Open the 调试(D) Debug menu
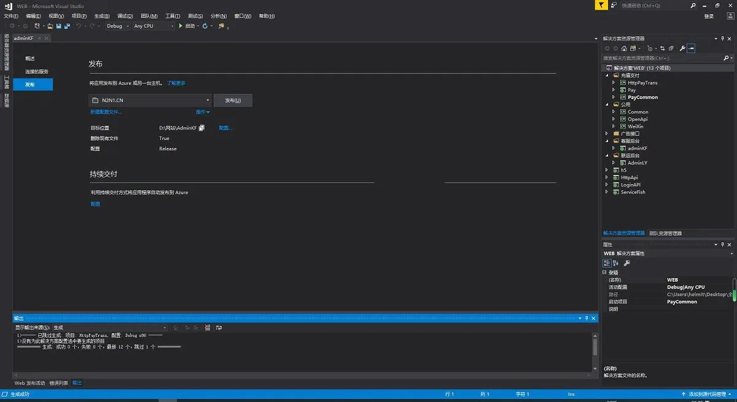Viewport: 737px width, 402px height. 125,16
